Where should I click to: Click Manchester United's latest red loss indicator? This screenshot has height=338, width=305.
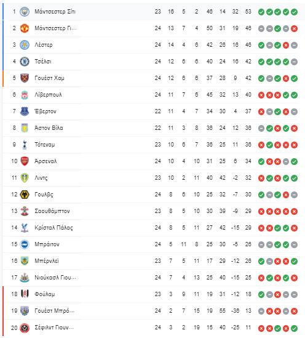[294, 28]
